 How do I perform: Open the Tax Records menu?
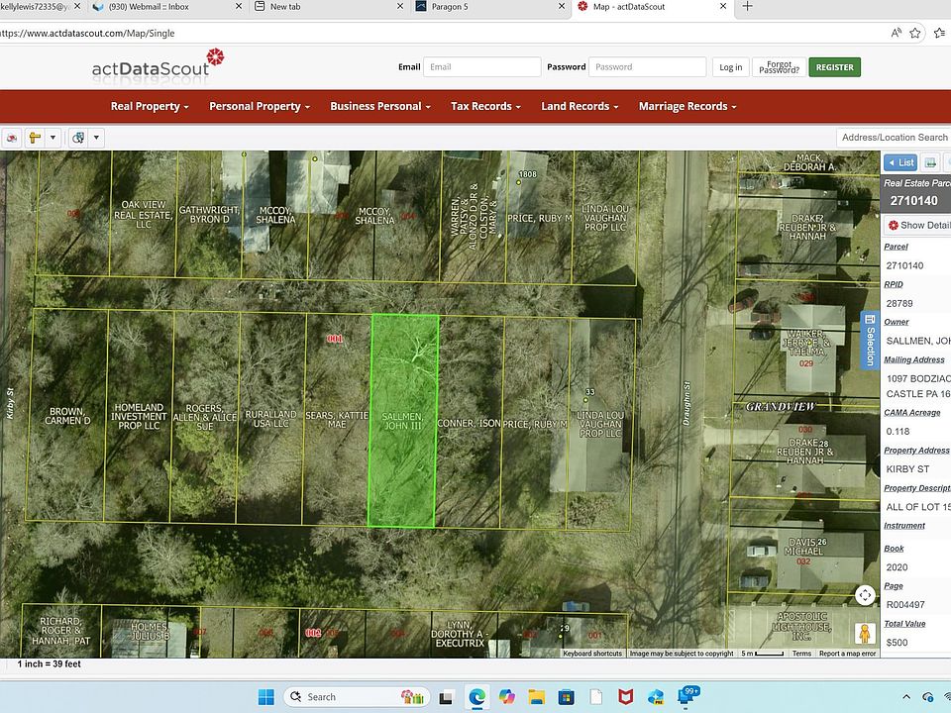485,106
